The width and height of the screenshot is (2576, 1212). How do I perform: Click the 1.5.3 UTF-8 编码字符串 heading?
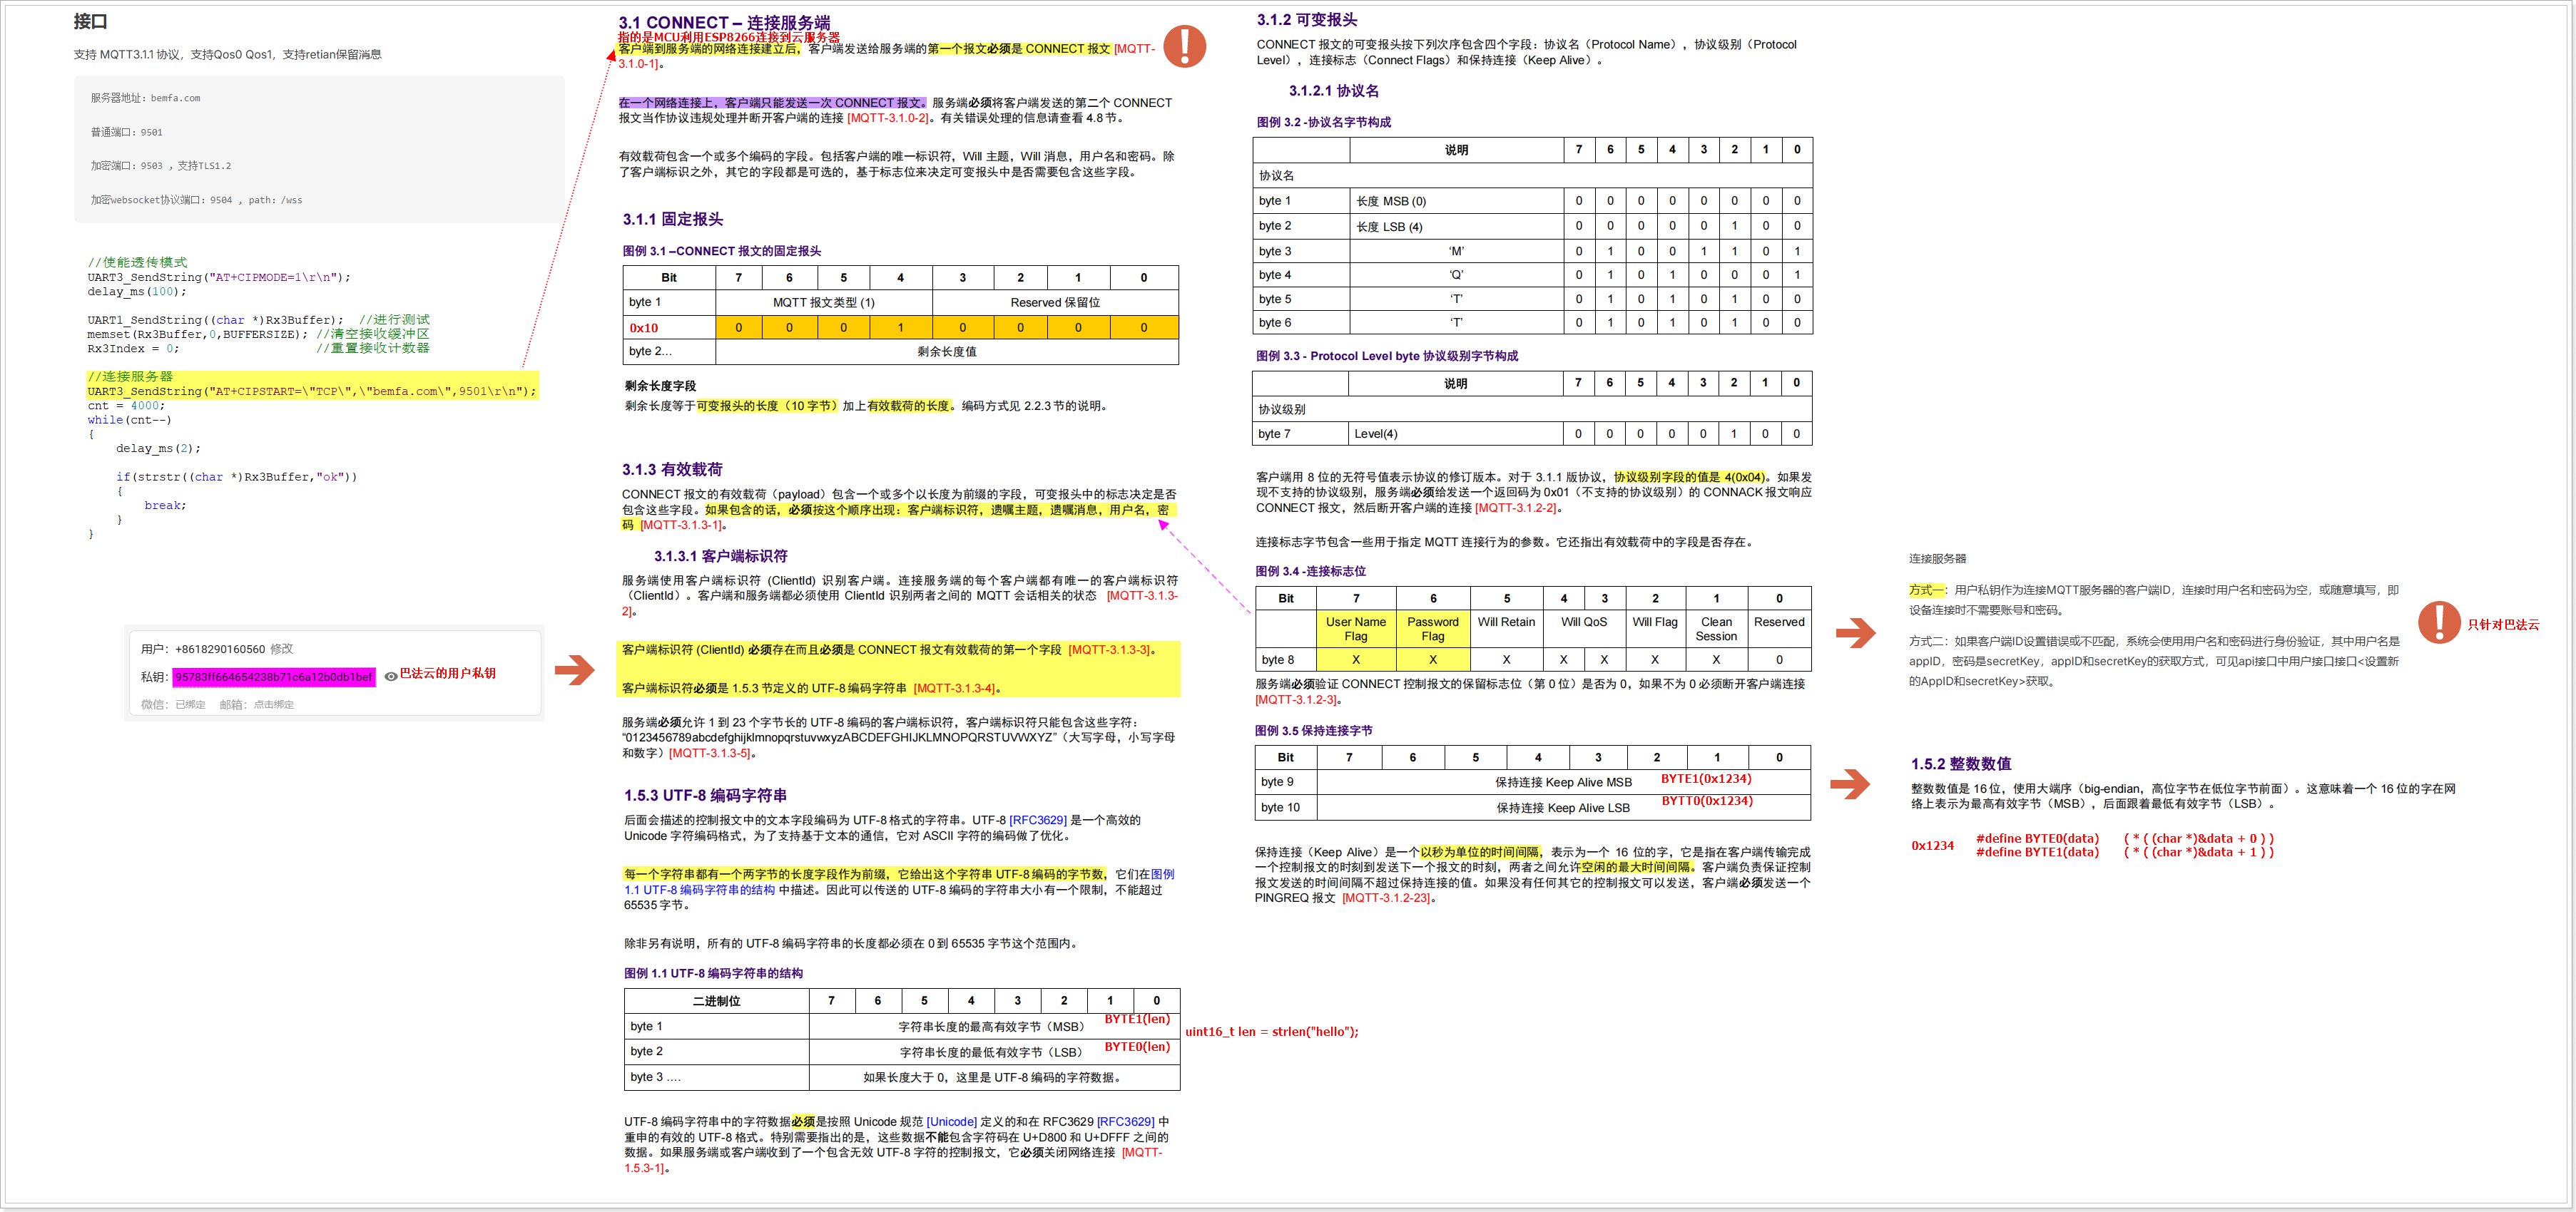click(x=705, y=796)
